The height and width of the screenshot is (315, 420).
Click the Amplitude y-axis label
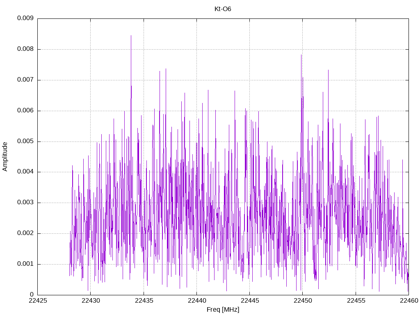pyautogui.click(x=5, y=157)
